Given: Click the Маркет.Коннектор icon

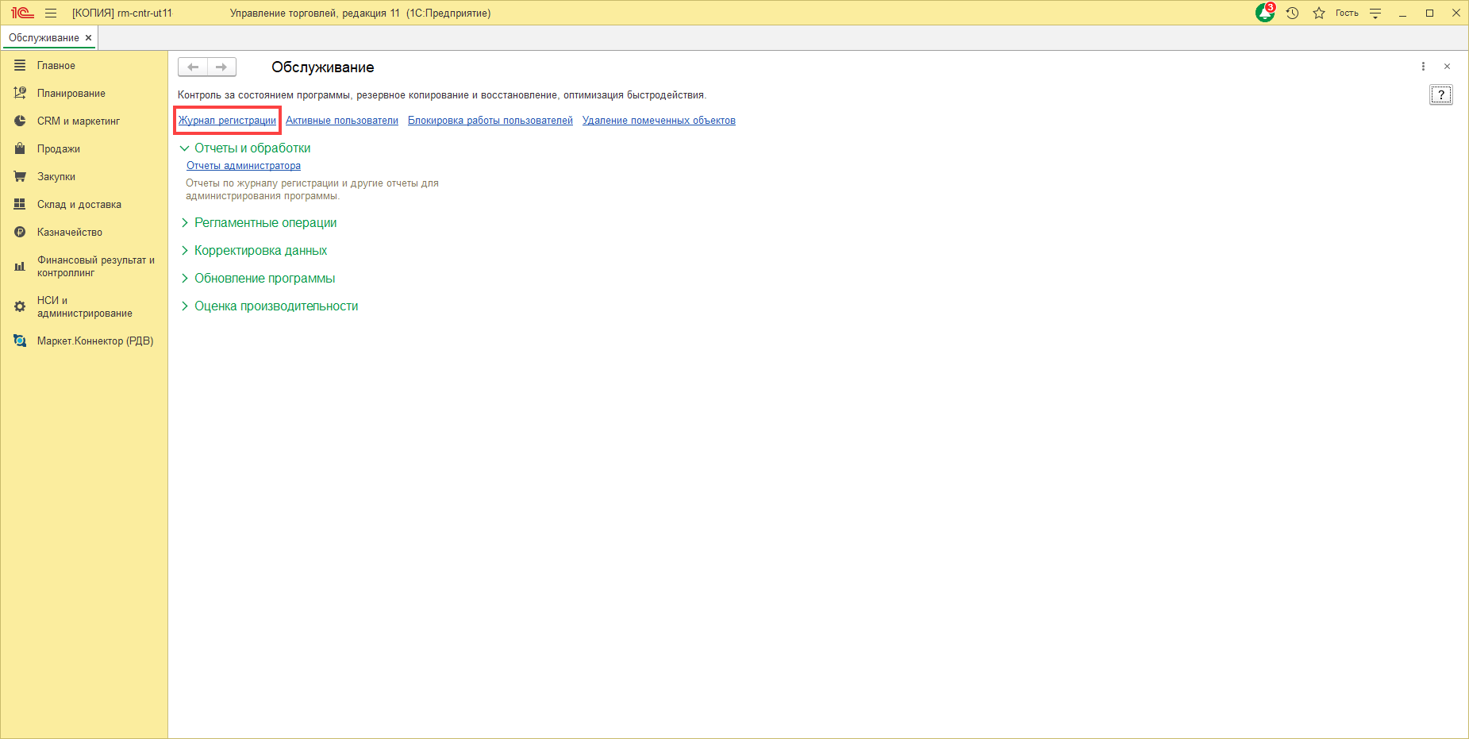Looking at the screenshot, I should (20, 341).
